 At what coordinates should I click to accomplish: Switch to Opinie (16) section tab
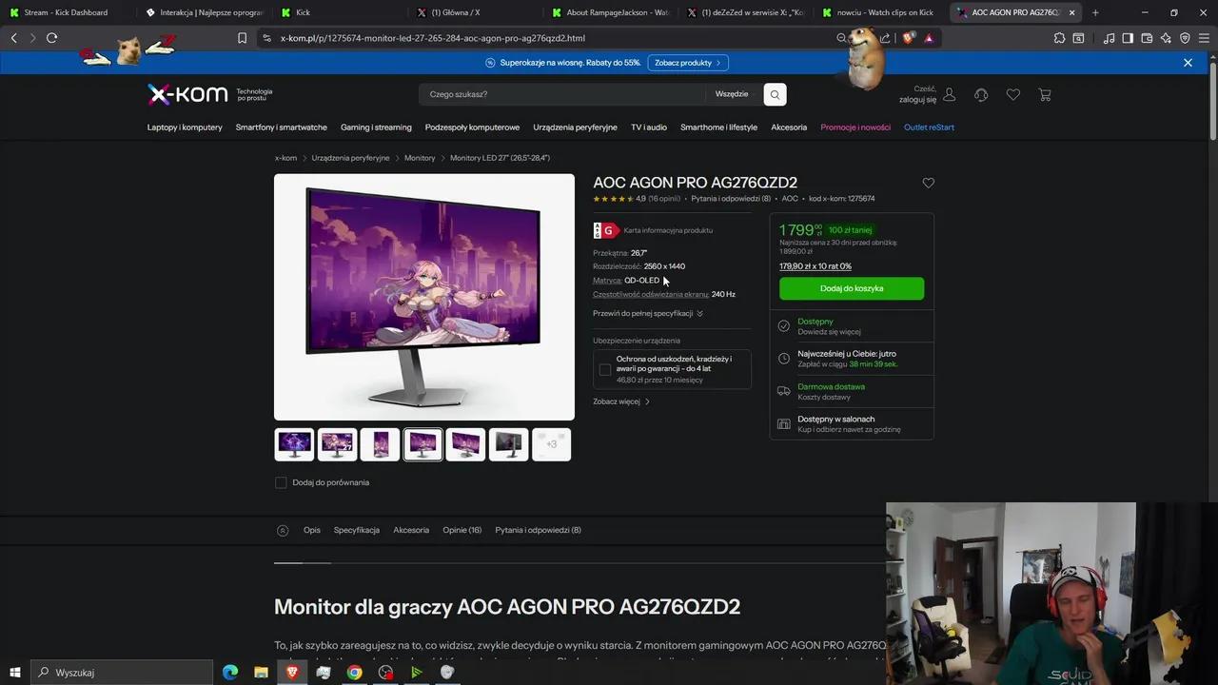click(x=462, y=530)
